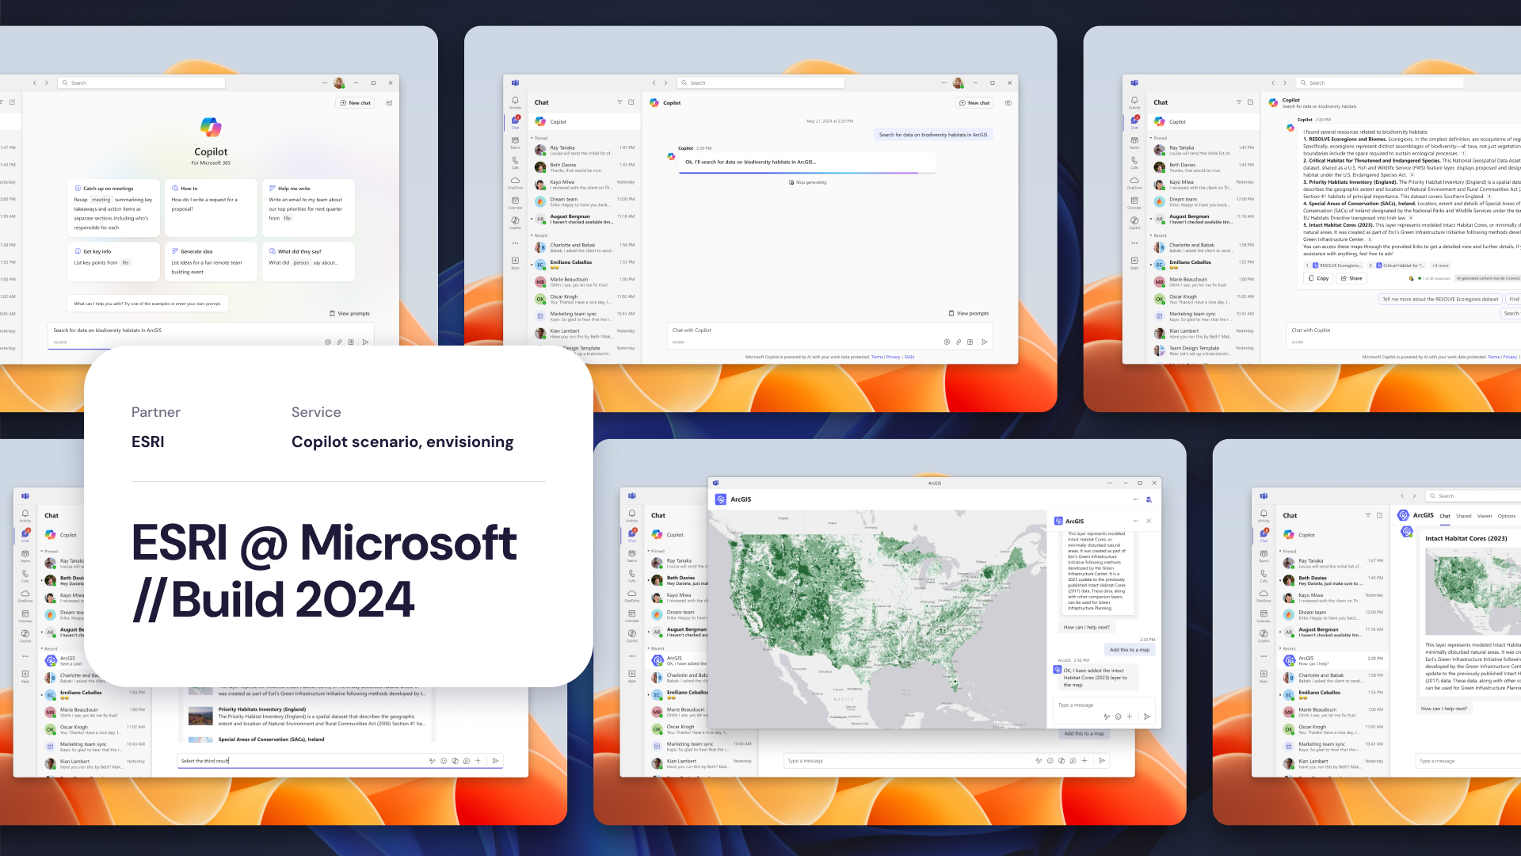Select the 'Generate idea' prompt card
This screenshot has height=856, width=1521.
211,262
